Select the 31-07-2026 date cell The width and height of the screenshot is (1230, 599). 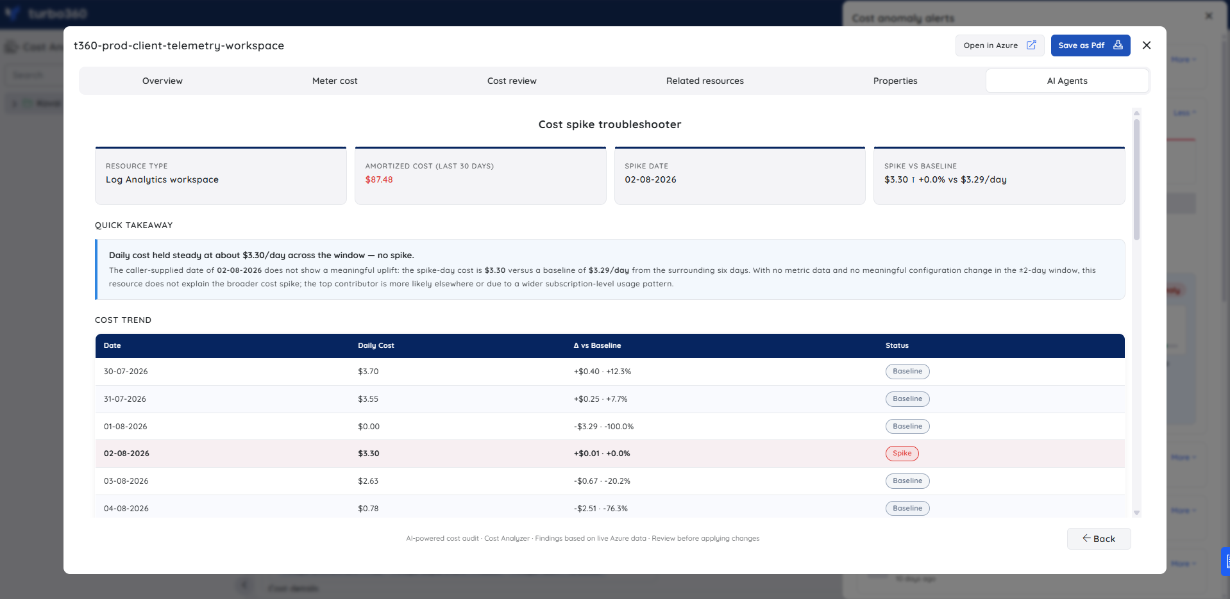click(x=125, y=399)
